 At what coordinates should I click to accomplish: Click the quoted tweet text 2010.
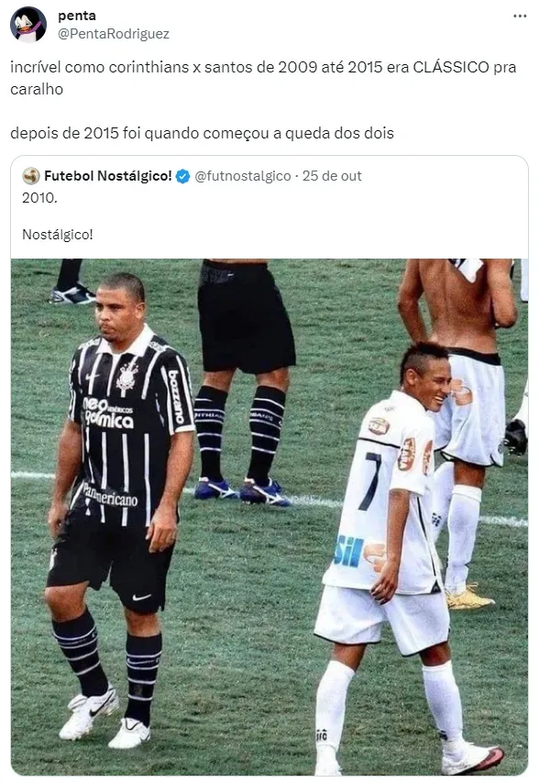pos(40,198)
